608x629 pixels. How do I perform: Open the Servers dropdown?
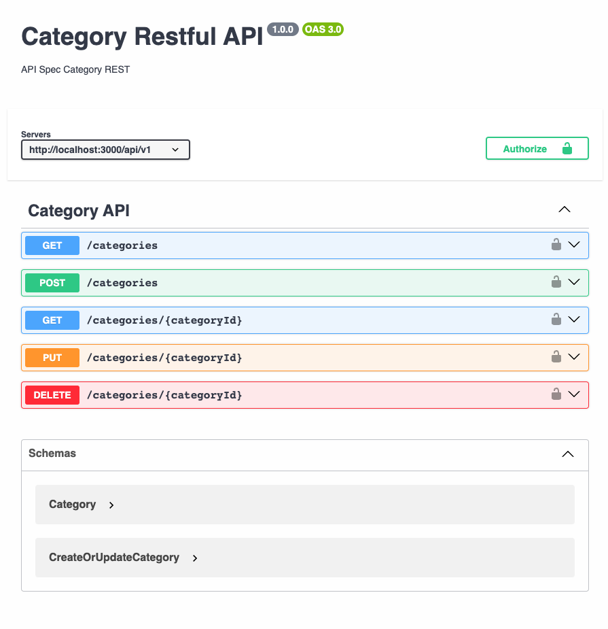(x=105, y=150)
